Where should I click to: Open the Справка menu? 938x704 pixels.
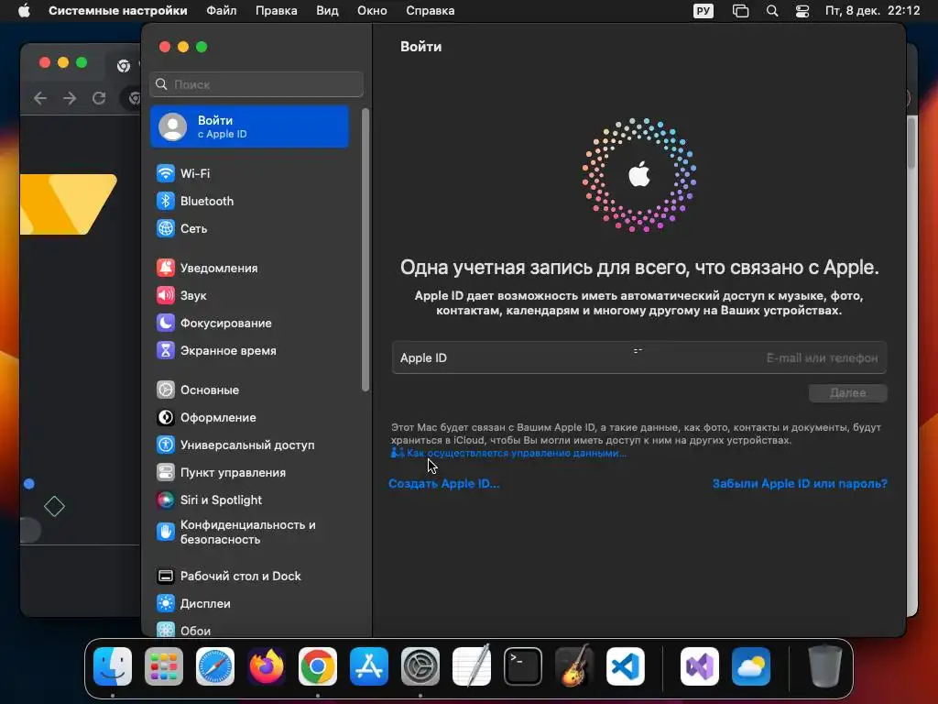[x=431, y=11]
